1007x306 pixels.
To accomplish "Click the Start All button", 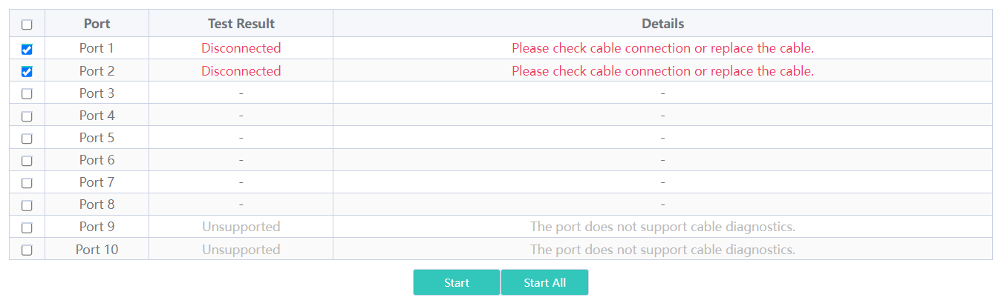I will point(545,282).
